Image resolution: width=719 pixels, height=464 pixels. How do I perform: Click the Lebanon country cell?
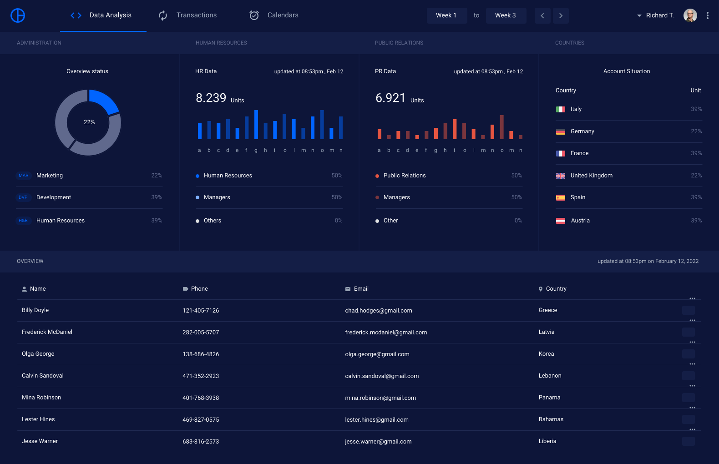click(x=550, y=376)
